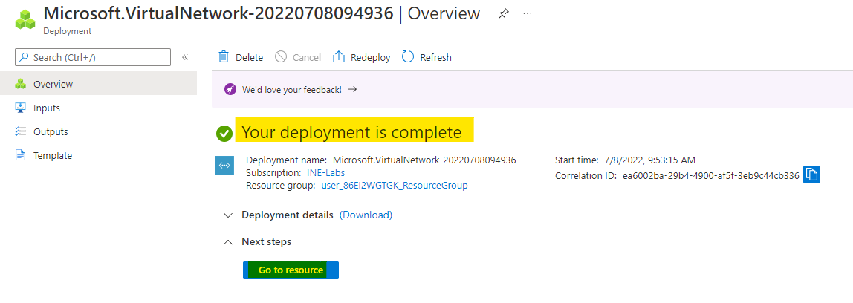Click the Delete trash icon

click(x=224, y=57)
